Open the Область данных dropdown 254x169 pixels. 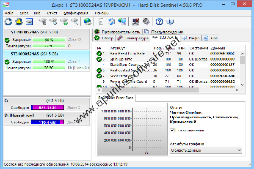pyautogui.click(x=206, y=150)
